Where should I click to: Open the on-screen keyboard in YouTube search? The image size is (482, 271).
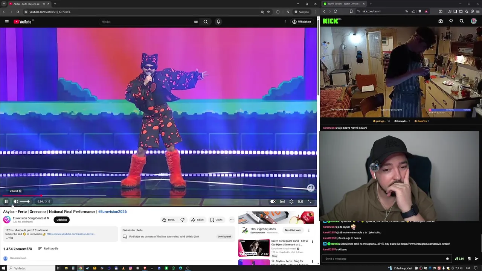pyautogui.click(x=196, y=22)
